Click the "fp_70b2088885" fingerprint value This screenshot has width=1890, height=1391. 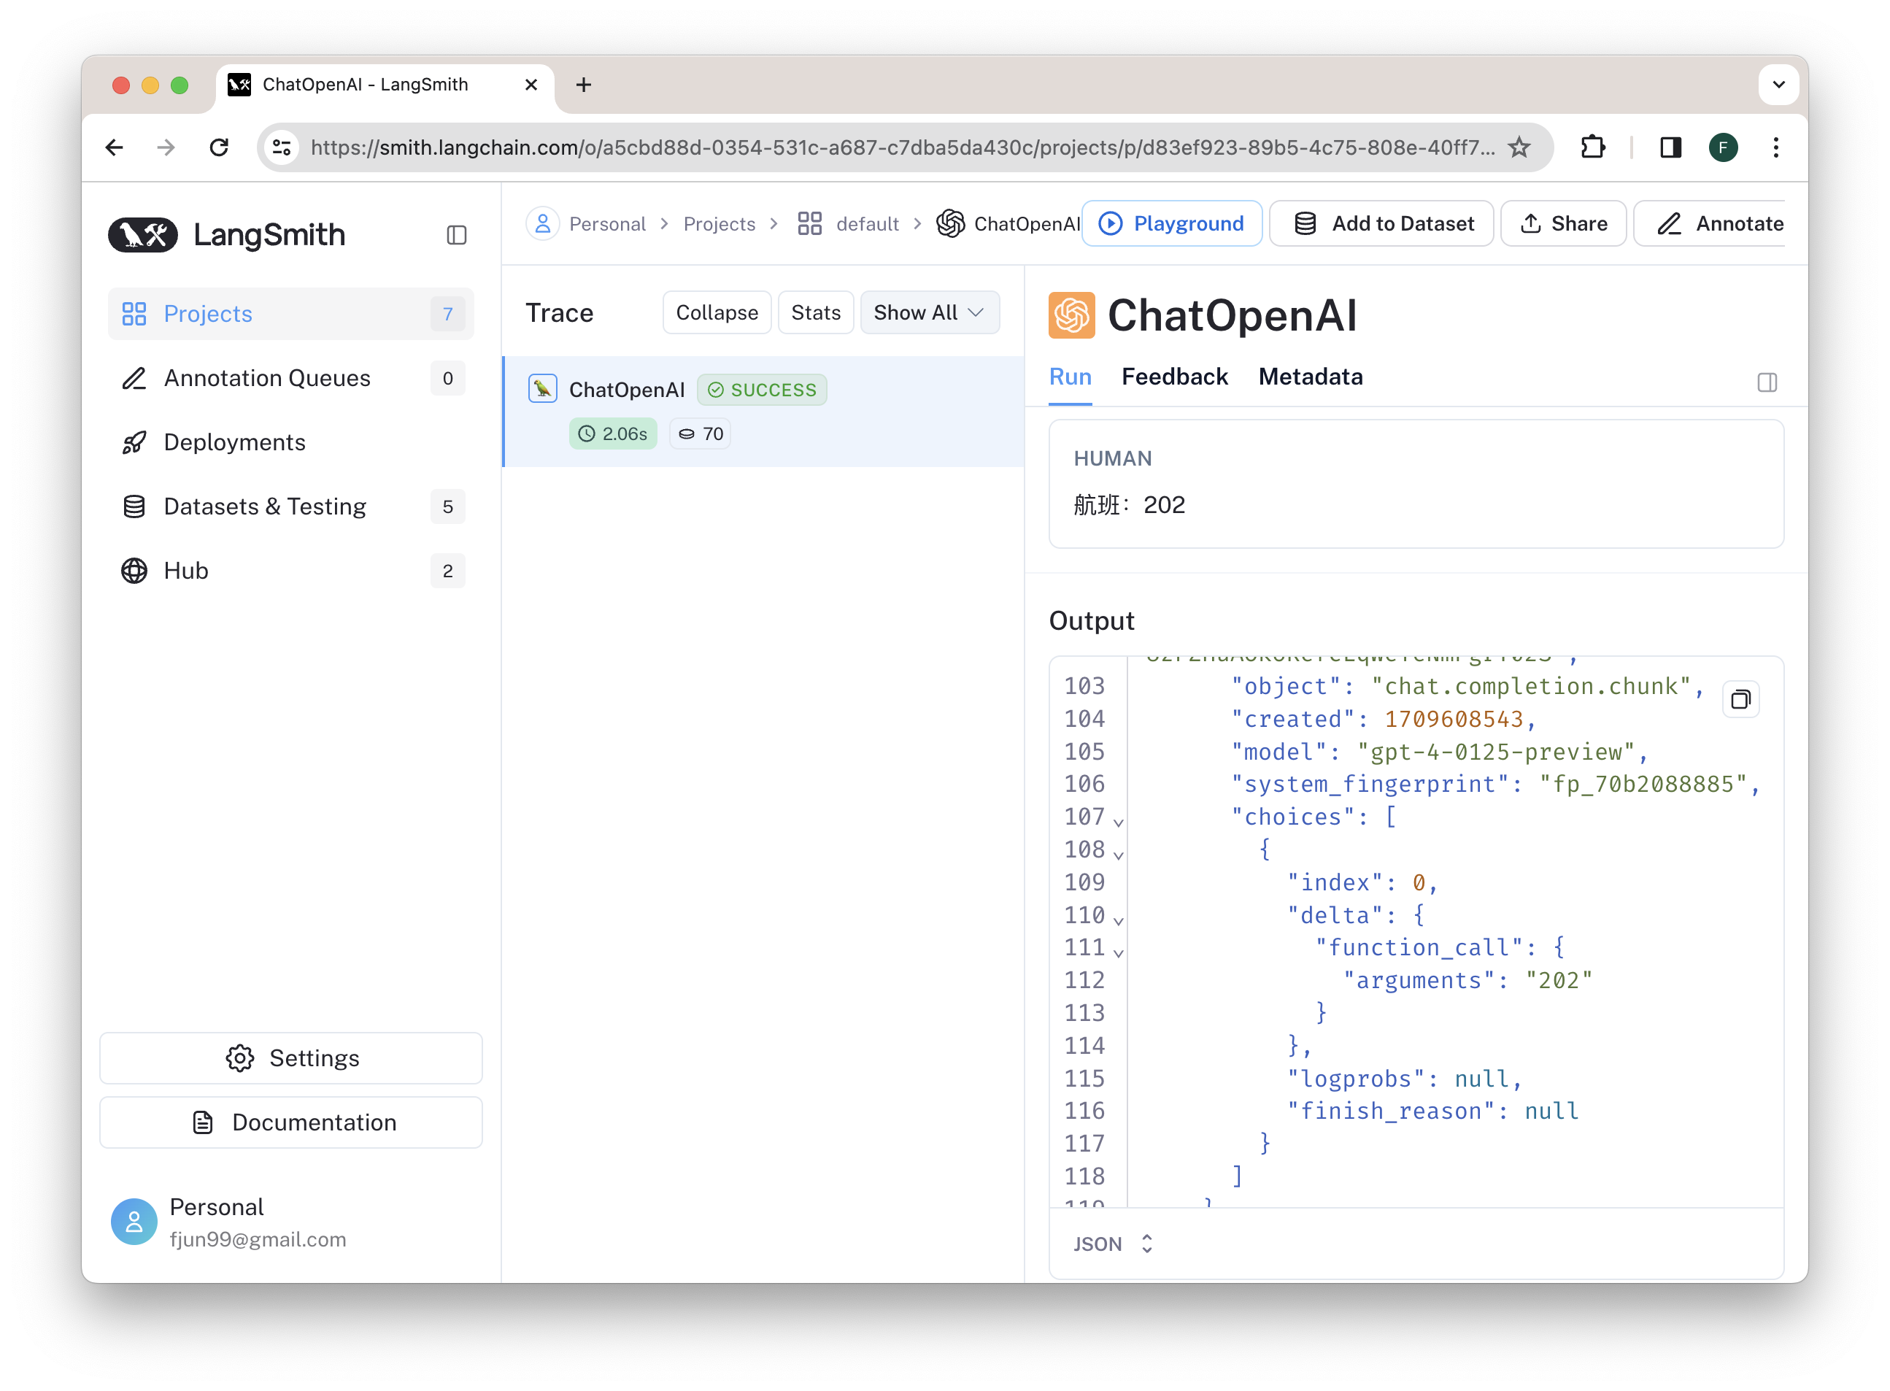pyautogui.click(x=1643, y=784)
